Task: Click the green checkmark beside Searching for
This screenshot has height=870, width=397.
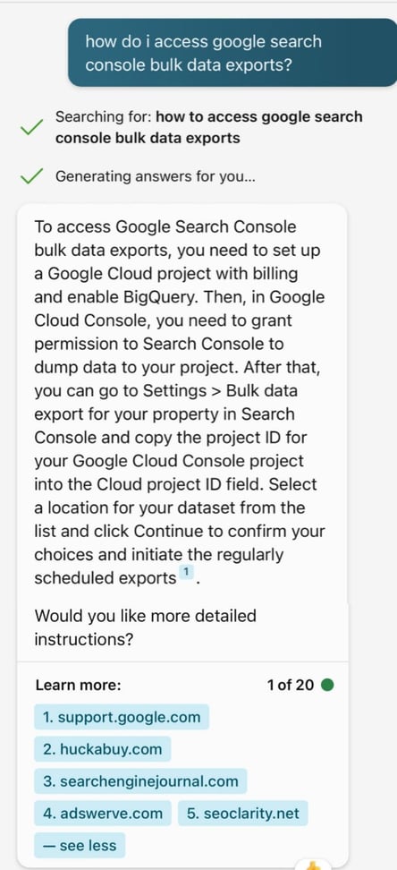Action: (x=31, y=129)
